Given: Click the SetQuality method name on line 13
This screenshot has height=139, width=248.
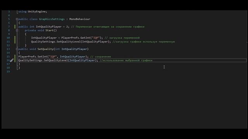Looking at the screenshot, I should tap(46, 49).
